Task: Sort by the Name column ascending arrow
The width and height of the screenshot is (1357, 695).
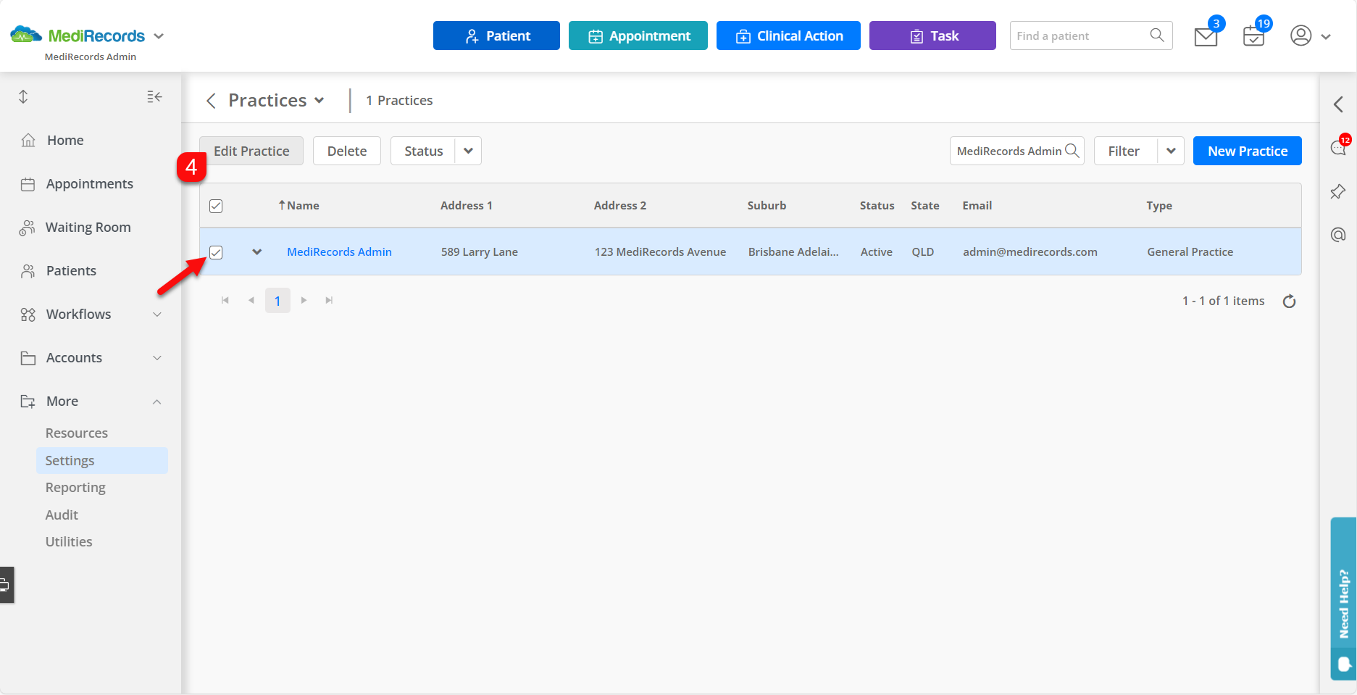Action: (282, 205)
